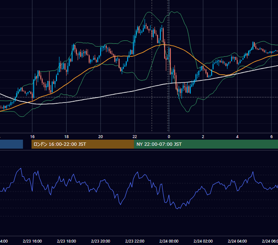Click the 22 hour axis label
This screenshot has height=245, width=278.
tap(135, 137)
